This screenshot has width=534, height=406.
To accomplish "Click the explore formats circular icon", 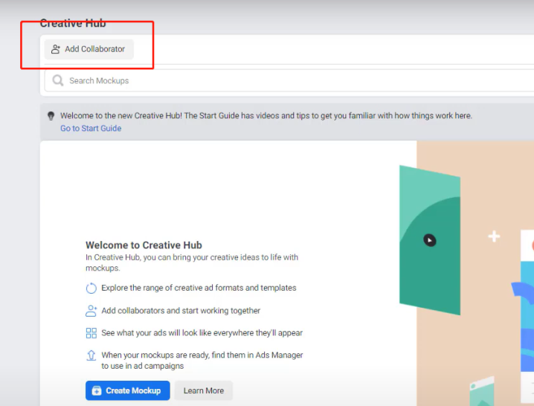I will (91, 289).
